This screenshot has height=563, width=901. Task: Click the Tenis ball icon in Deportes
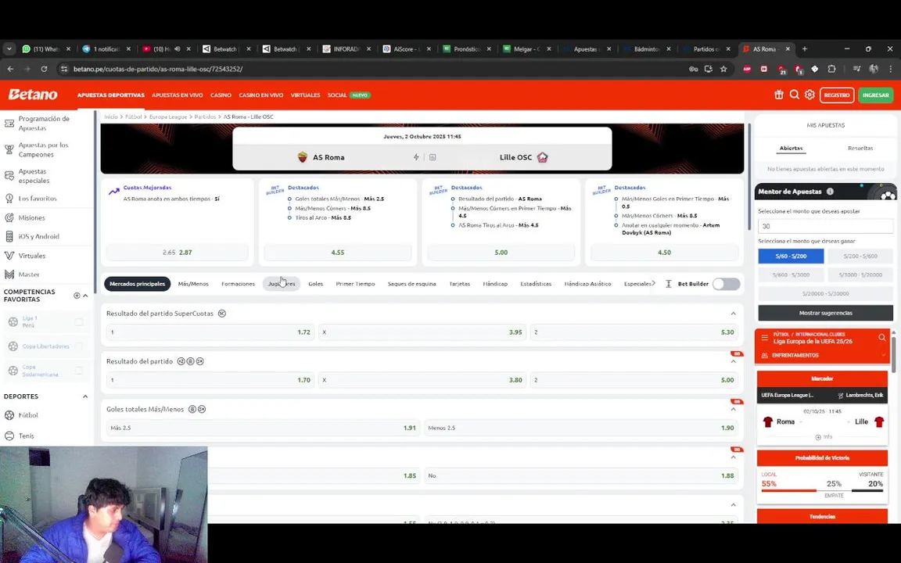(x=9, y=436)
